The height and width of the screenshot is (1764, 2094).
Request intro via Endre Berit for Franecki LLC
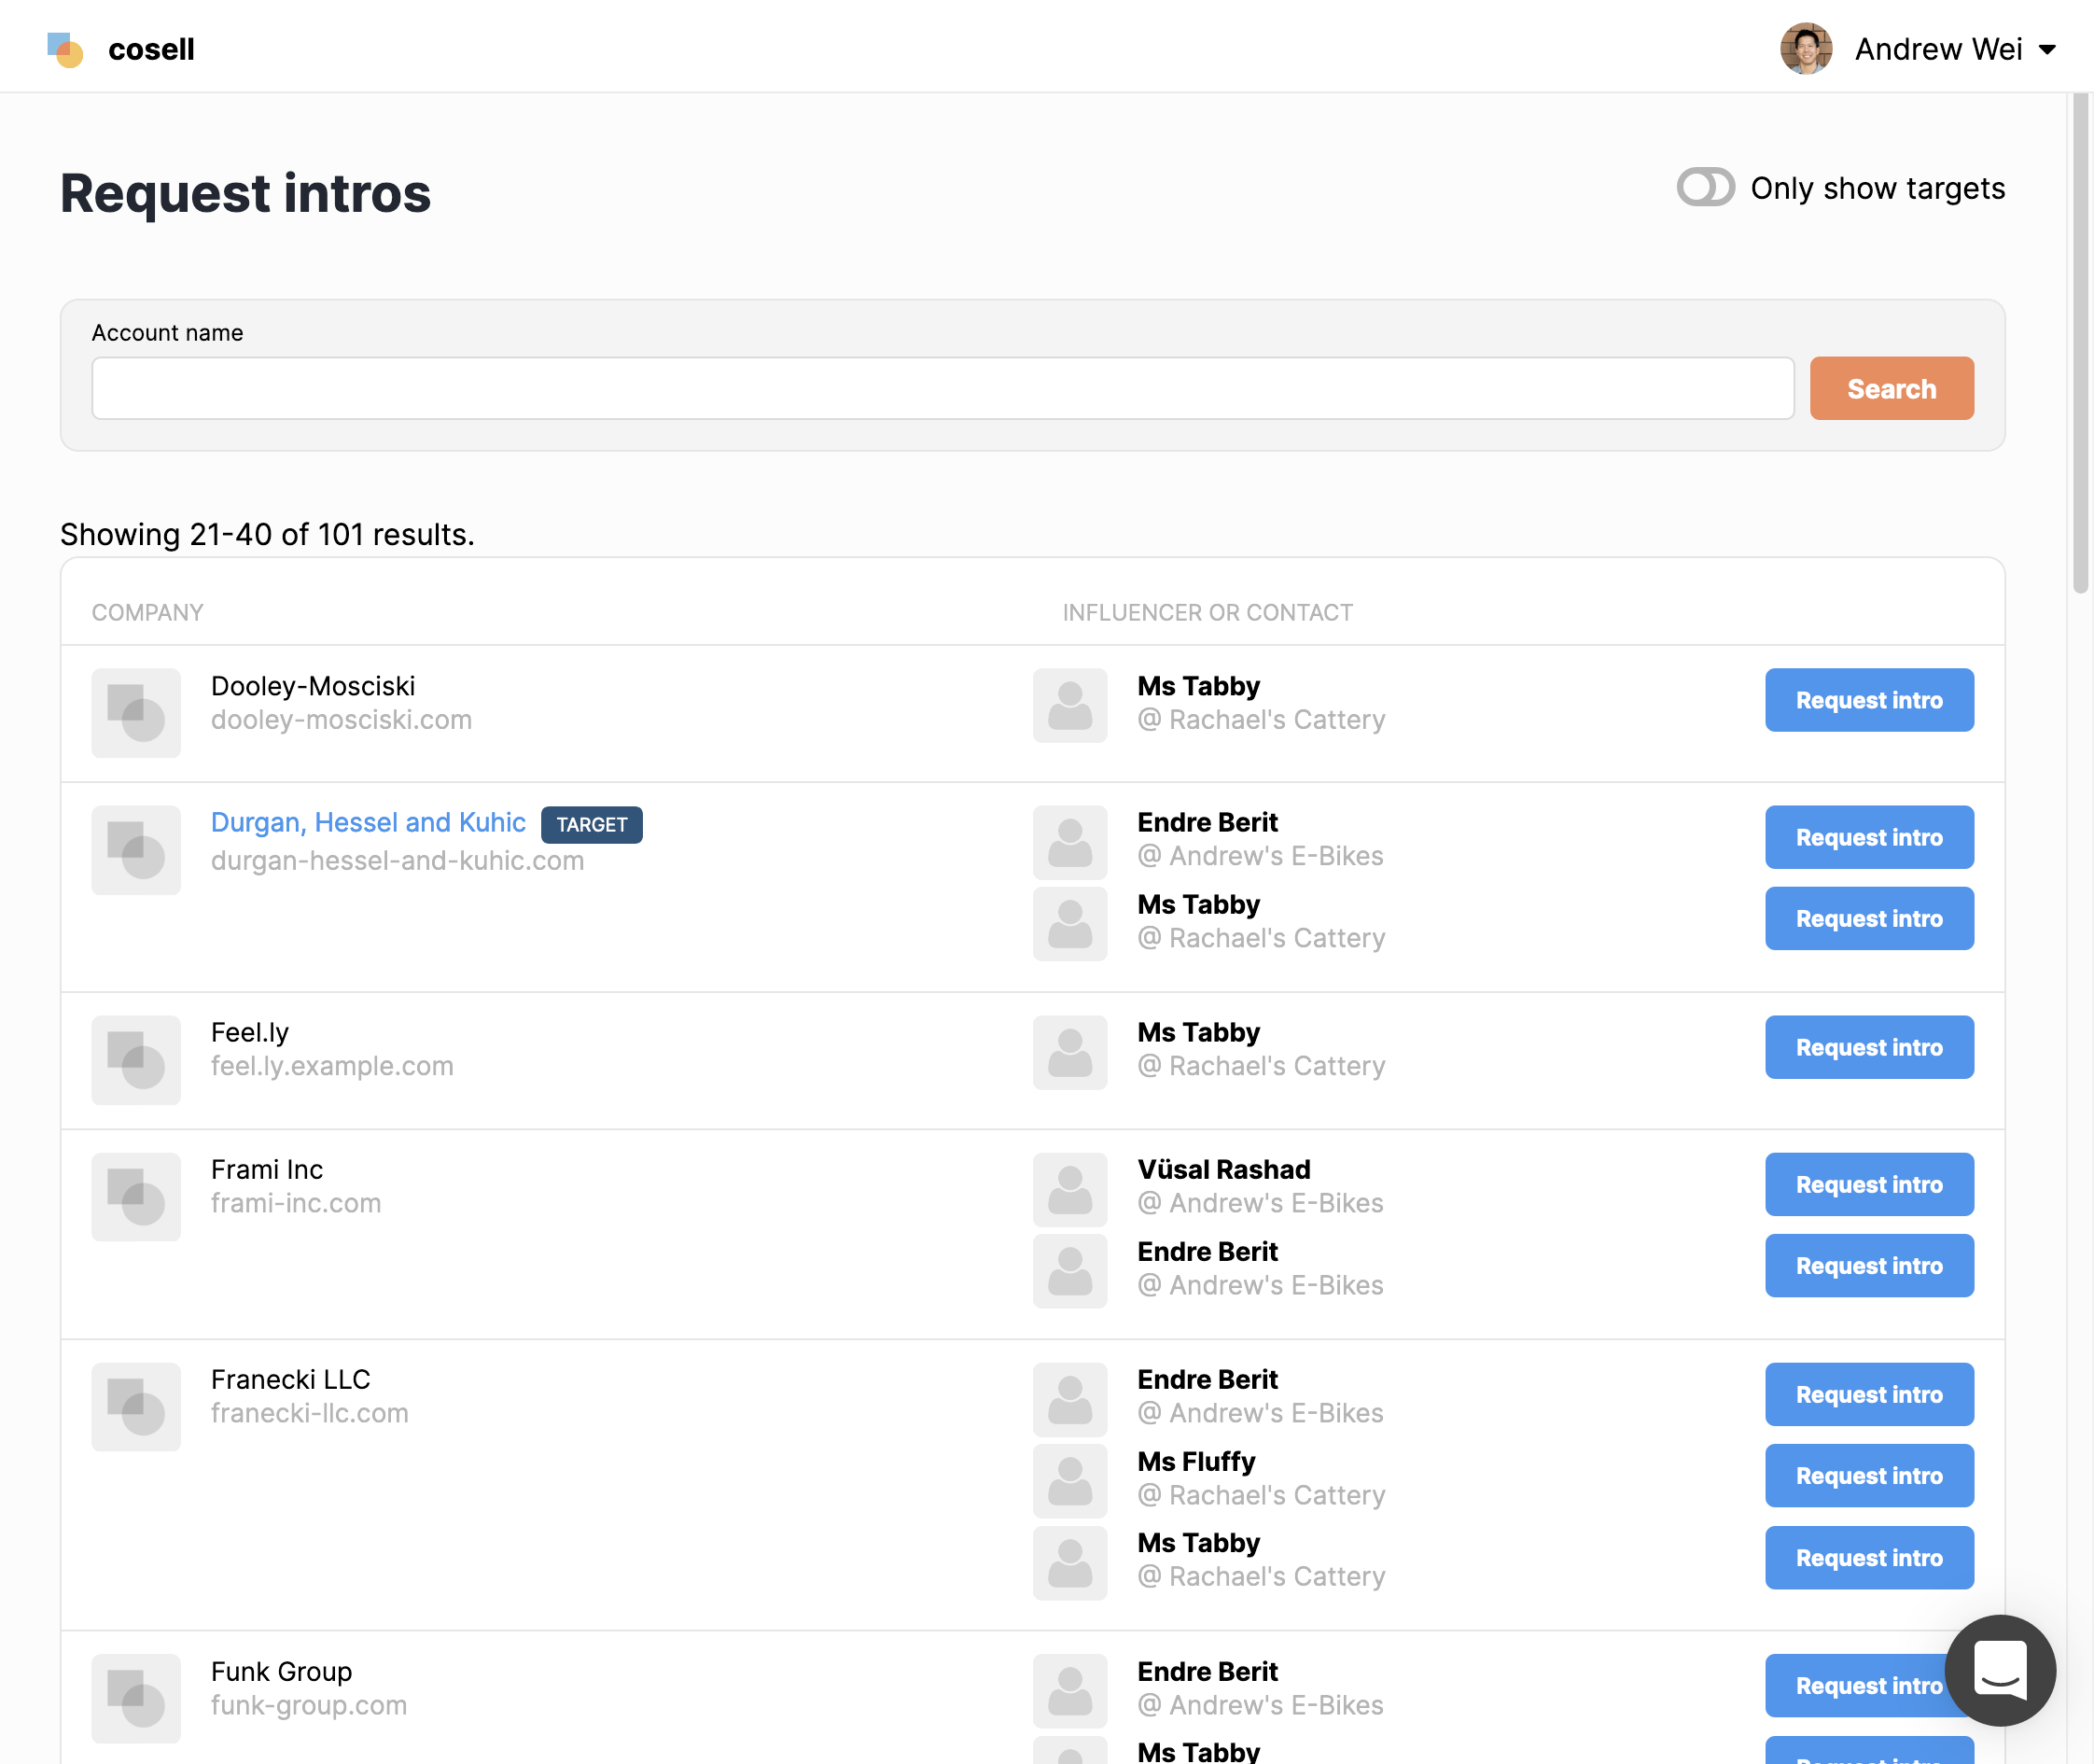click(x=1869, y=1394)
